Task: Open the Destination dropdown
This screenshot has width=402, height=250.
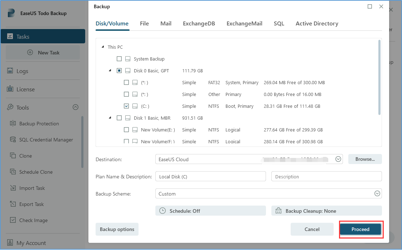Action: click(x=338, y=159)
